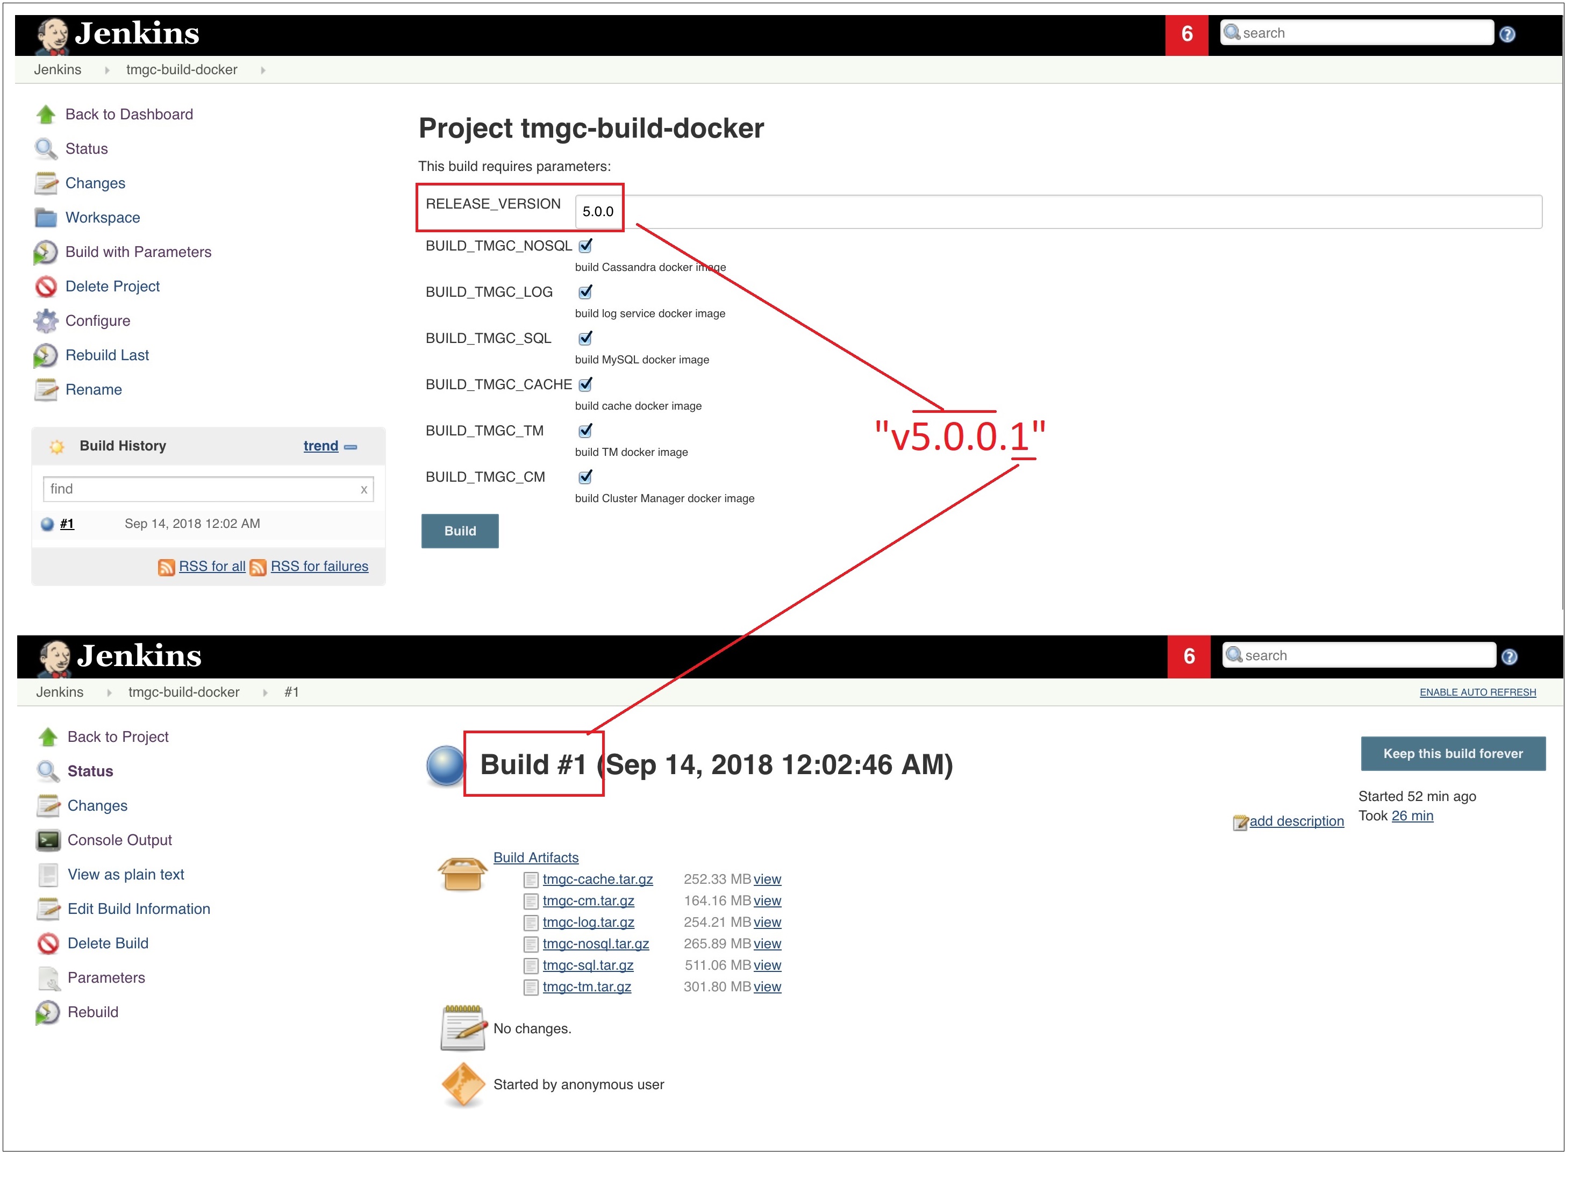Open the Workspace sidebar item
1587x1187 pixels.
click(x=103, y=218)
